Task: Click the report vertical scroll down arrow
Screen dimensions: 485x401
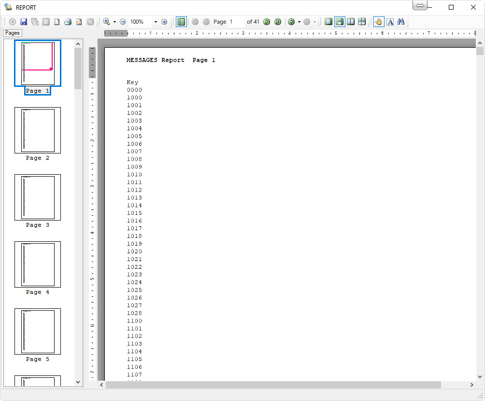Action: (480, 376)
